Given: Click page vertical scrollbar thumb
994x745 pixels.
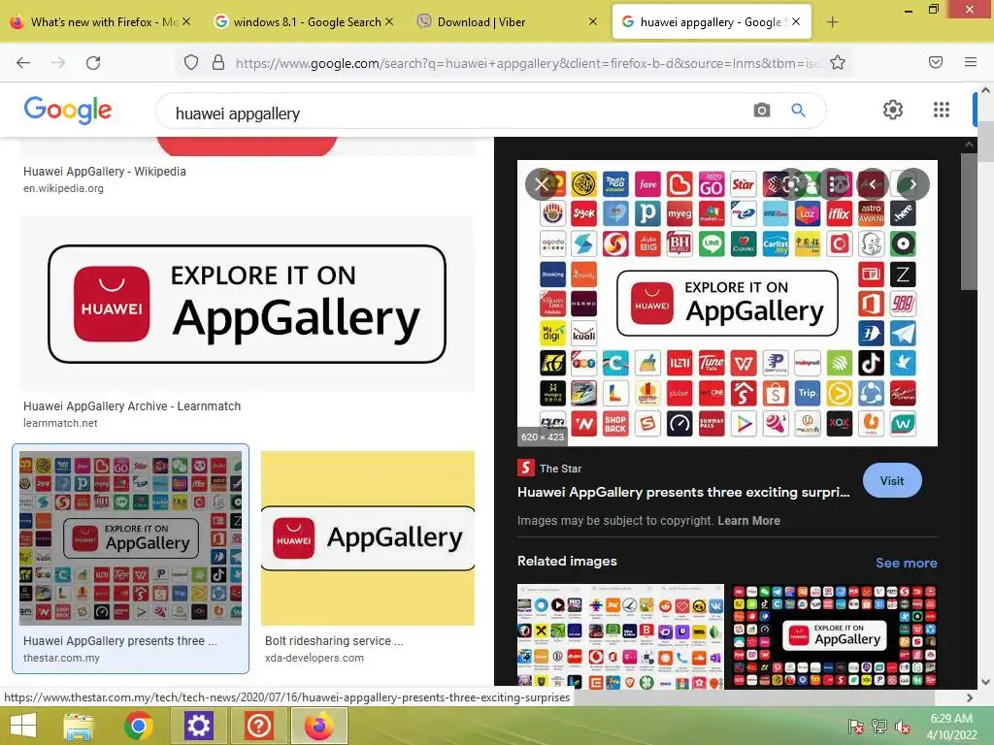Looking at the screenshot, I should pos(986,142).
